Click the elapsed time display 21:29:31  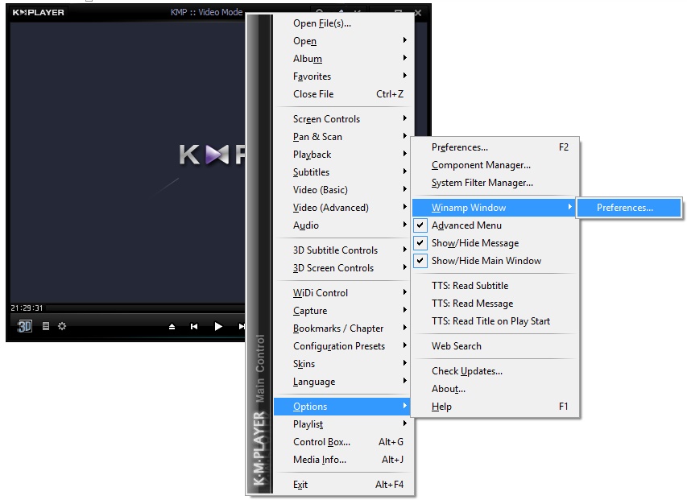(x=27, y=308)
